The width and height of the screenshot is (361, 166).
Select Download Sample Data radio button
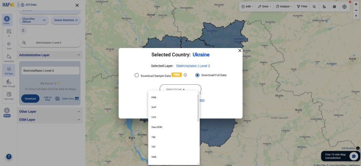click(137, 75)
